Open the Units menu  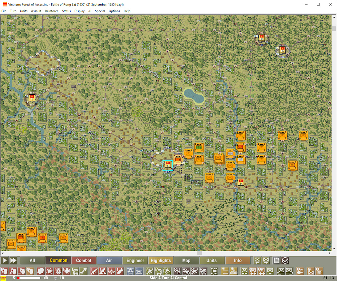pos(24,11)
